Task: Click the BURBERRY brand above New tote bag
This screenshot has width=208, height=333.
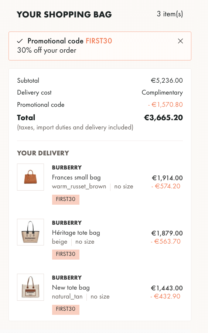Action: [67, 278]
